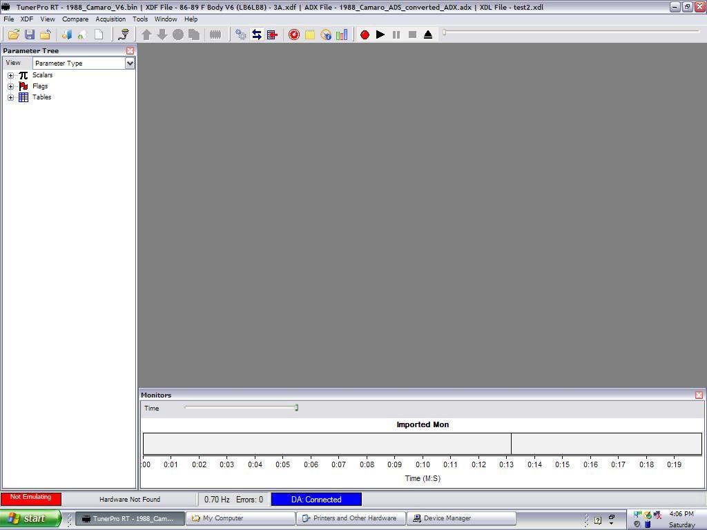Click the blank new document icon
707x530 pixels.
point(99,35)
